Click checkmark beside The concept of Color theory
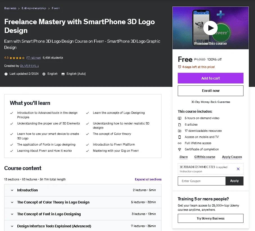Viewport: 255px width, 231px height. (88, 134)
